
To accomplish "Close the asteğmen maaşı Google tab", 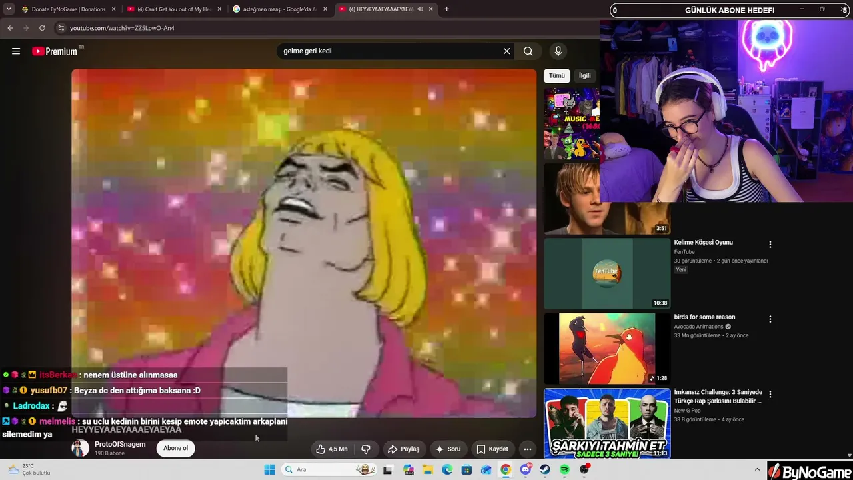I will point(325,9).
